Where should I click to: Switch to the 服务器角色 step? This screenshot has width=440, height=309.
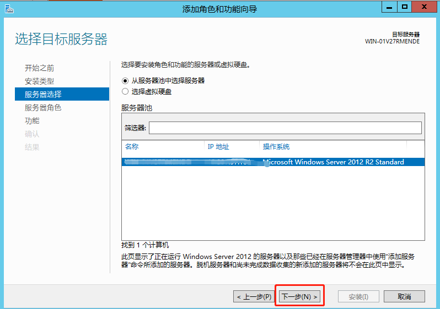pyautogui.click(x=43, y=108)
